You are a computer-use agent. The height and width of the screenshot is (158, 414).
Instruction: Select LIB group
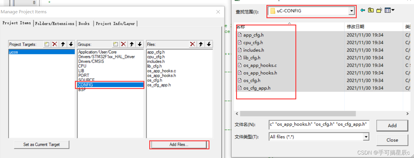(81, 71)
